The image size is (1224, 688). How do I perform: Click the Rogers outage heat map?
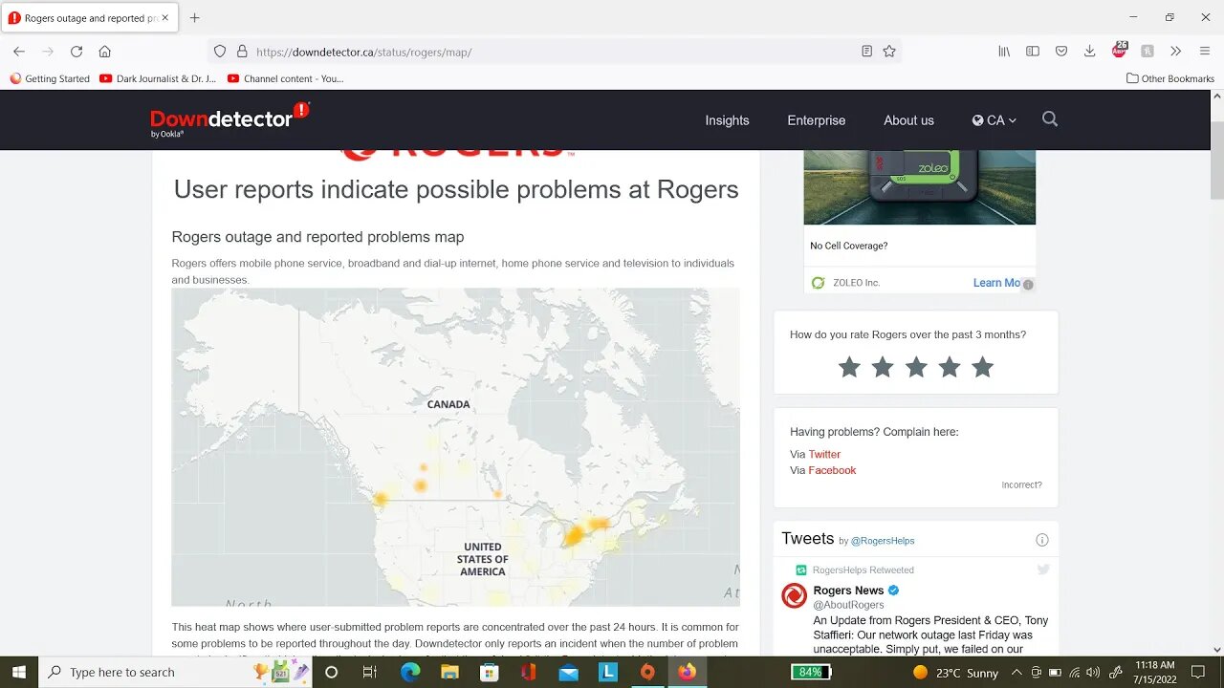[x=455, y=447]
